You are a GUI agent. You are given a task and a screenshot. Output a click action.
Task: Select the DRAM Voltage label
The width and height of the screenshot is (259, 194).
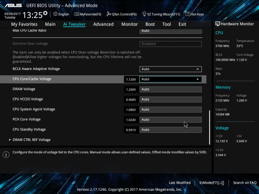pyautogui.click(x=24, y=89)
